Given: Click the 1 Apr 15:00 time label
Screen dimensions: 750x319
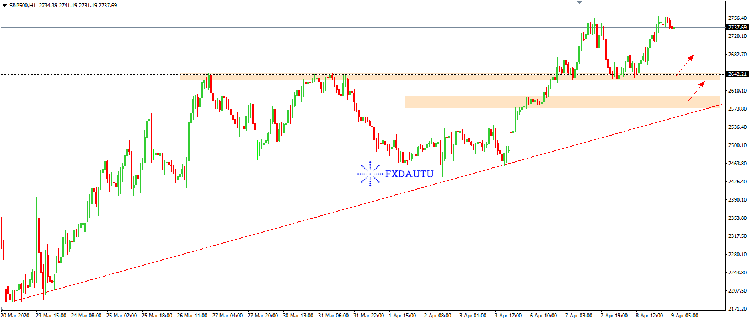Looking at the screenshot, I should [402, 316].
